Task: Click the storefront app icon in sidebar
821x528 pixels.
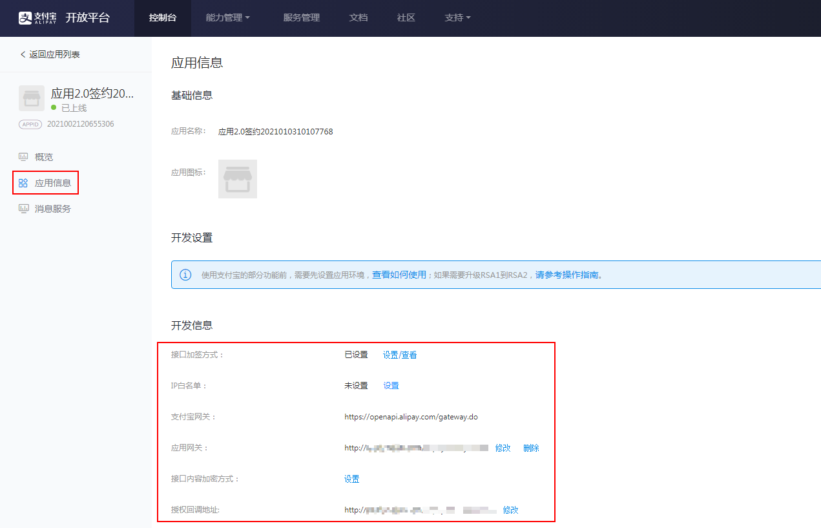Action: tap(32, 98)
